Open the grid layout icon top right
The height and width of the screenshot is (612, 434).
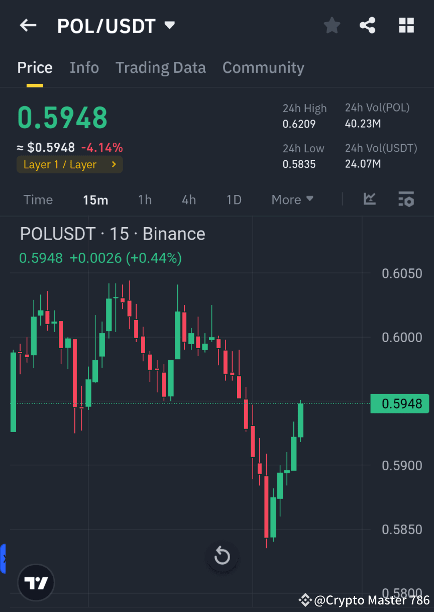click(406, 25)
